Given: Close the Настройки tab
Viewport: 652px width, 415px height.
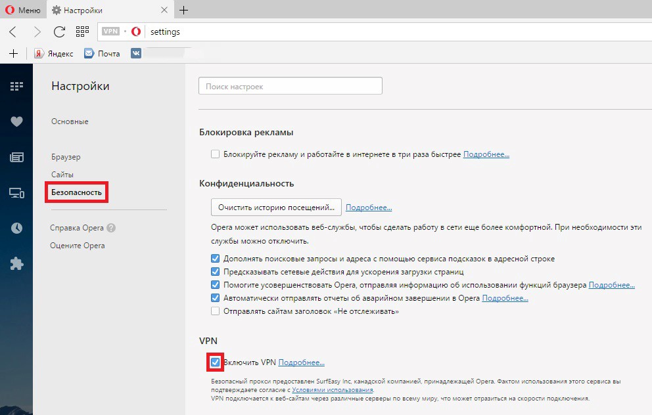Looking at the screenshot, I should click(x=164, y=10).
